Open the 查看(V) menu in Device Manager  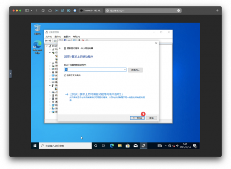[67, 36]
